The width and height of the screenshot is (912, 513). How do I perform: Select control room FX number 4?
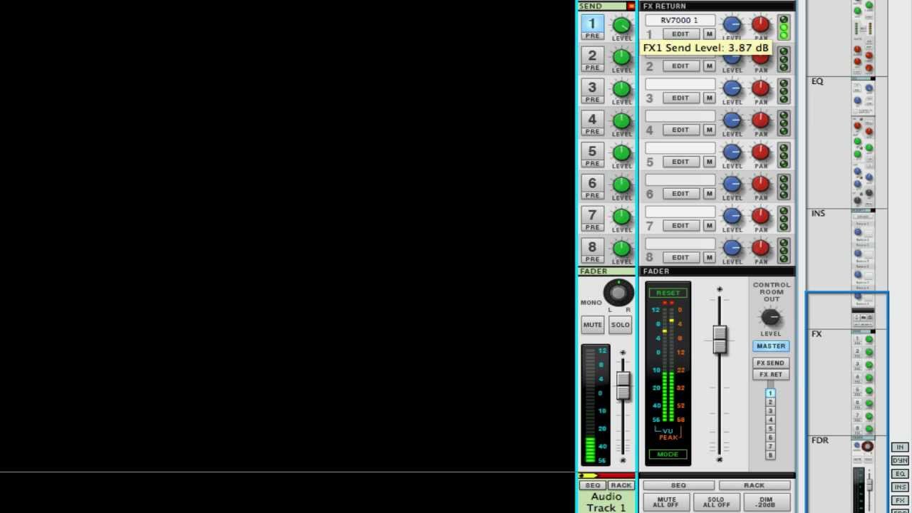tap(769, 420)
